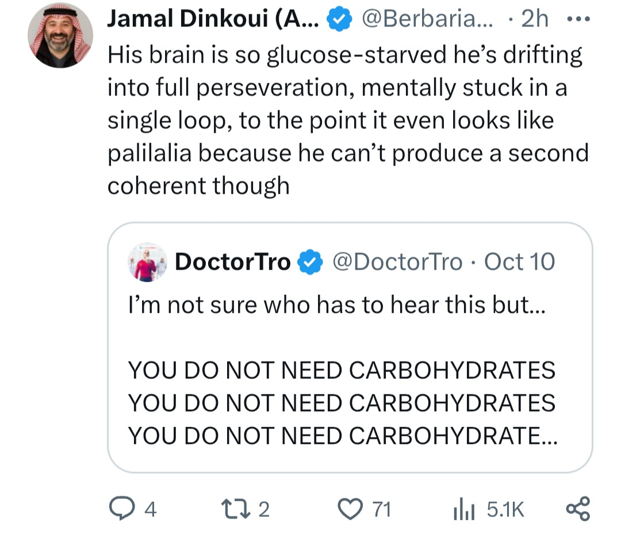Click Jamal Dinkoui's verified badge
Screen dimensions: 621x538
[338, 21]
